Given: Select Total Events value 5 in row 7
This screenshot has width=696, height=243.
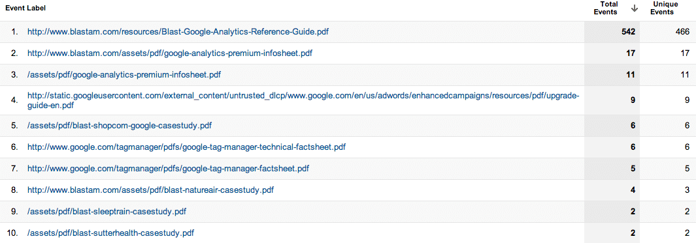Looking at the screenshot, I should 633,169.
